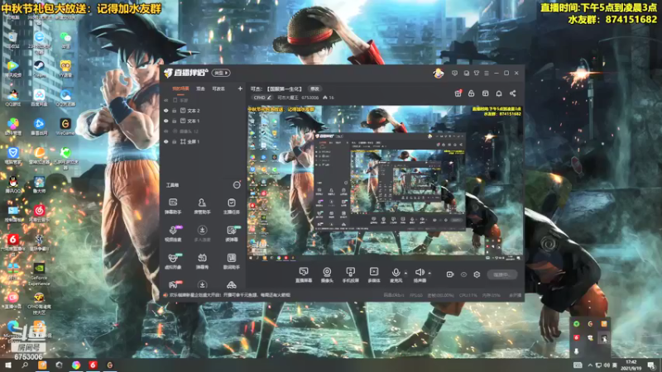
Task: Click the room number 6753006
Action: point(309,98)
